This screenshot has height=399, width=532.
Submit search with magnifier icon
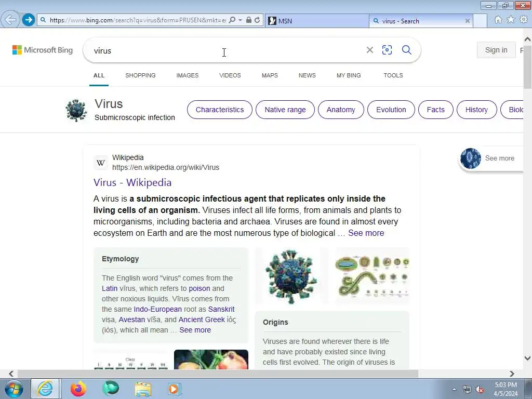(x=406, y=50)
